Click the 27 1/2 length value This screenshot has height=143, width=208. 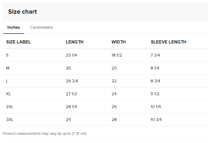pos(71,94)
